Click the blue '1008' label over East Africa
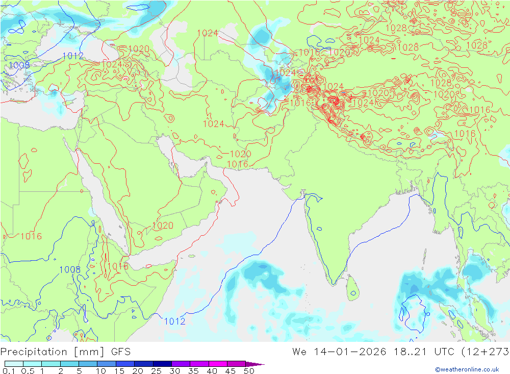This screenshot has width=510, height=374. click(70, 269)
